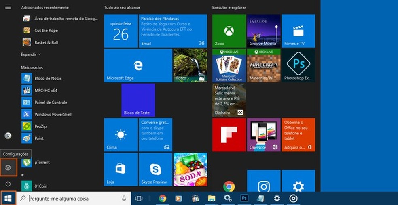Viewport: 398px width, 205px height.
Task: Click the Instagram tile
Action: click(264, 186)
